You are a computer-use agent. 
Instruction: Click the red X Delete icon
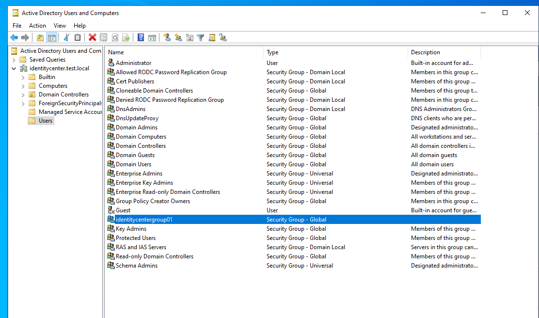pyautogui.click(x=92, y=37)
